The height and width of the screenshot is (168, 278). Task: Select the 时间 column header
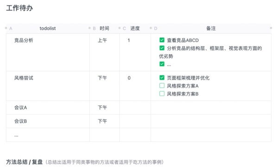tap(104, 28)
